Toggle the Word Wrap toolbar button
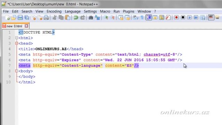The height and width of the screenshot is (125, 222). (136, 18)
